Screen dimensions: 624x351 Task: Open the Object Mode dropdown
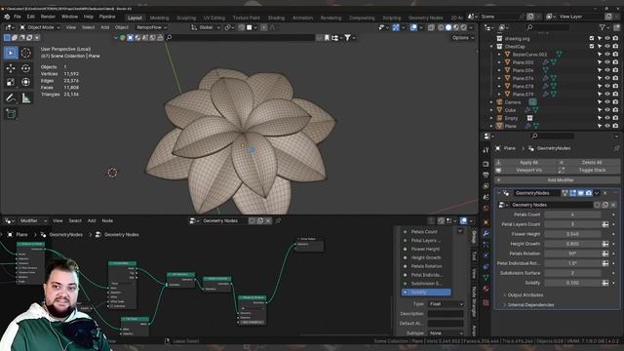40,27
